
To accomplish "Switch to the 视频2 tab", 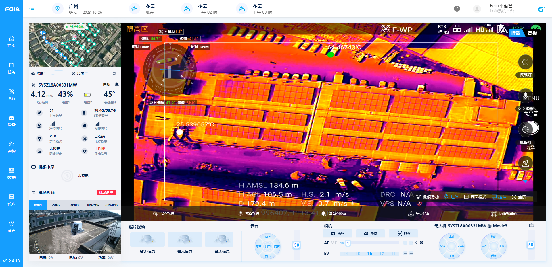I will [x=56, y=205].
